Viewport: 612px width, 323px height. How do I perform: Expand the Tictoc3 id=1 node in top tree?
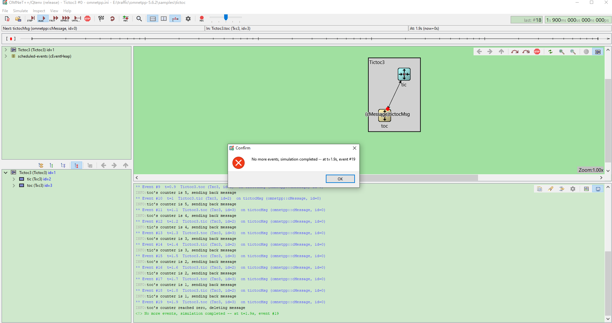pyautogui.click(x=6, y=50)
